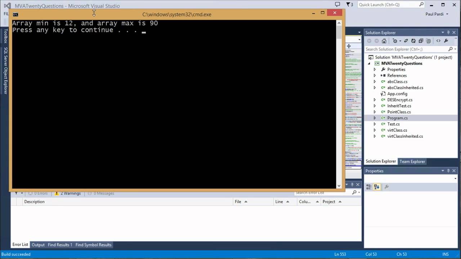Select the Solution 'MVATwentyQuestions' root node
Image resolution: width=461 pixels, height=259 pixels.
point(413,57)
